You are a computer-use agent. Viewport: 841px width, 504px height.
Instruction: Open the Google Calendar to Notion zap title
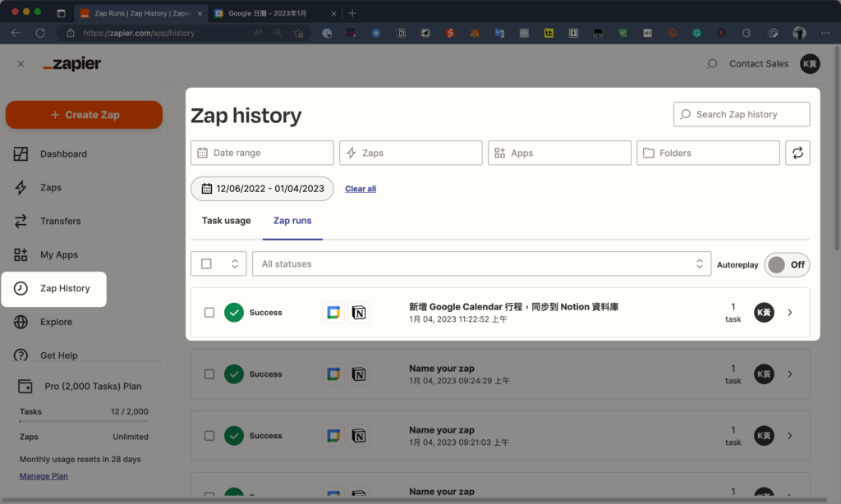(x=513, y=307)
